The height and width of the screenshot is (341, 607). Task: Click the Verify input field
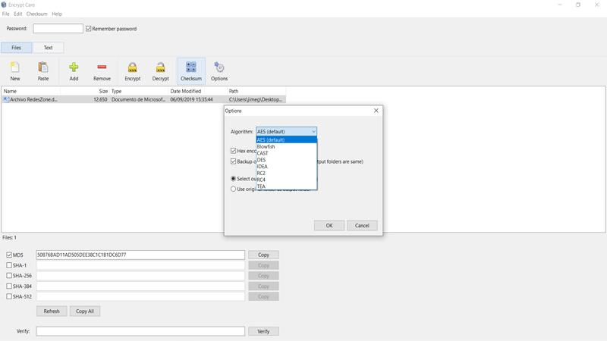[x=140, y=331]
